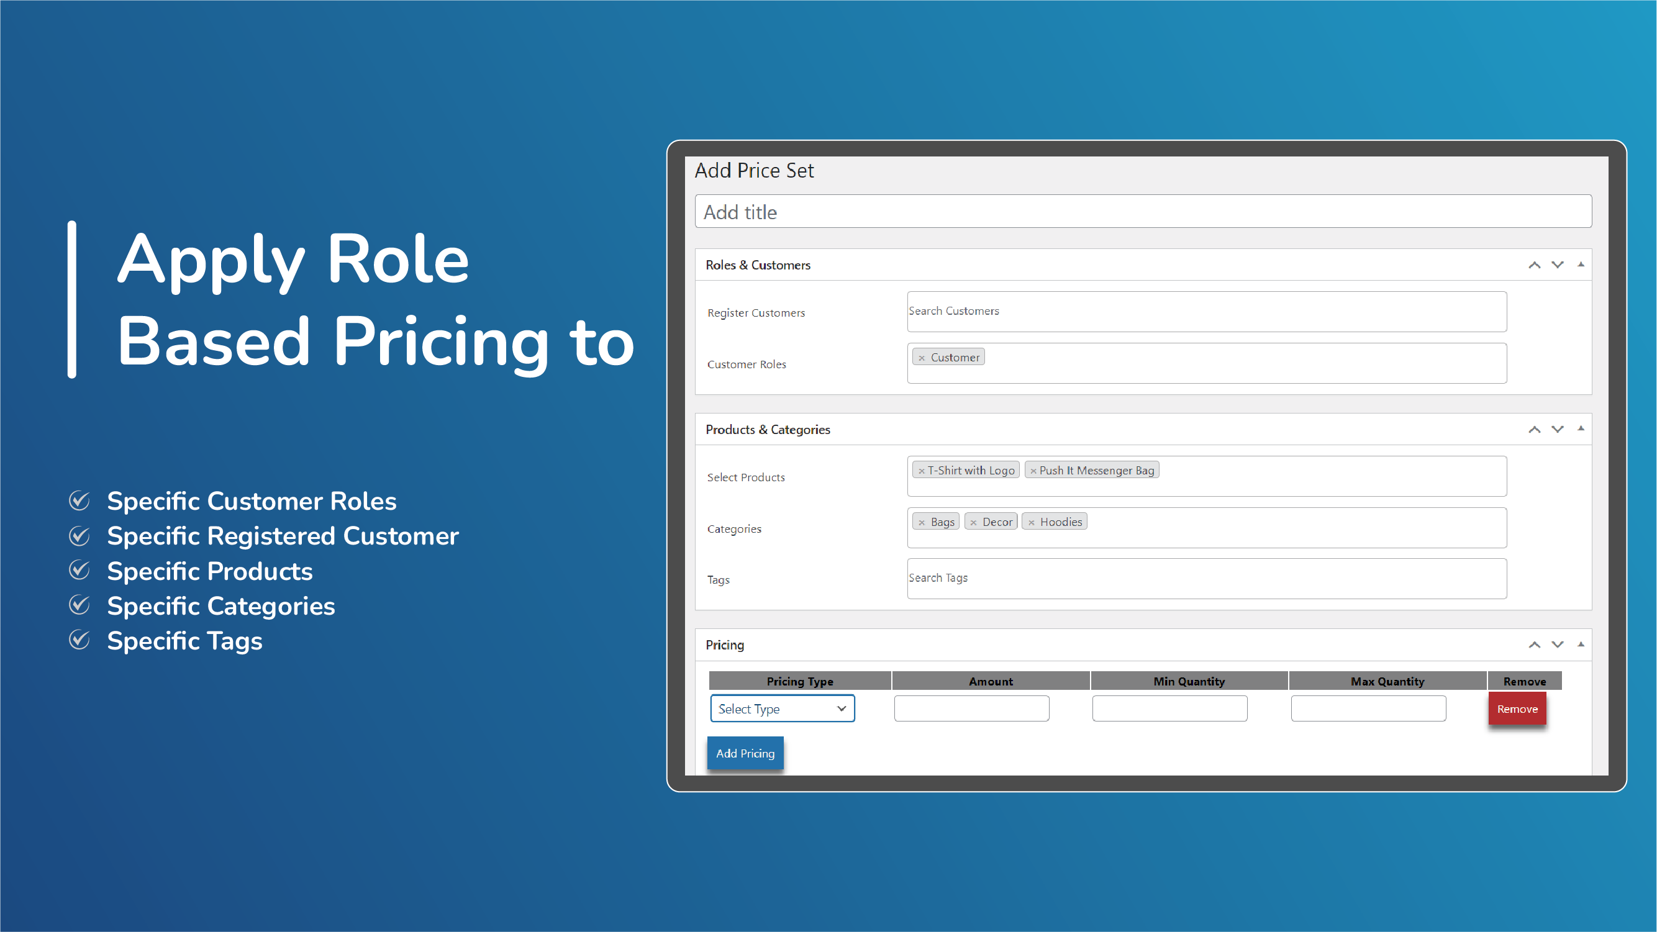Move Roles & Customers panel up
Image resolution: width=1657 pixels, height=932 pixels.
click(1534, 265)
